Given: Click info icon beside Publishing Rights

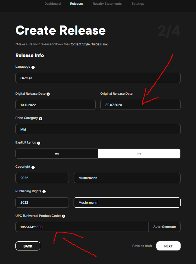Looking at the screenshot, I should point(44,192).
